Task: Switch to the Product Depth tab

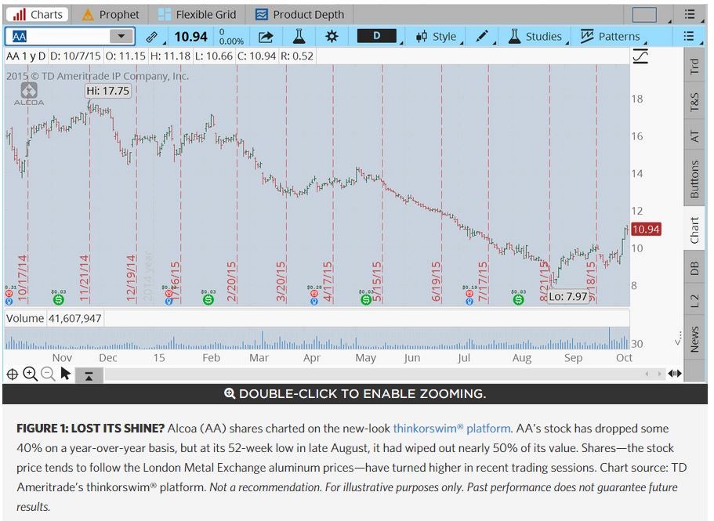Action: click(299, 15)
